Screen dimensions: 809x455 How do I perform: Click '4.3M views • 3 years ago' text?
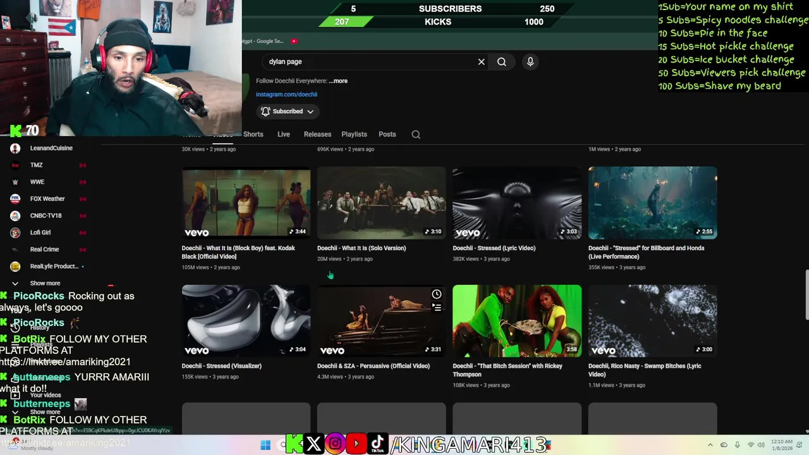346,377
